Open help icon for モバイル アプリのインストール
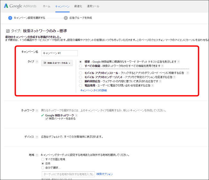The height and width of the screenshot is (180, 209). click(x=187, y=73)
